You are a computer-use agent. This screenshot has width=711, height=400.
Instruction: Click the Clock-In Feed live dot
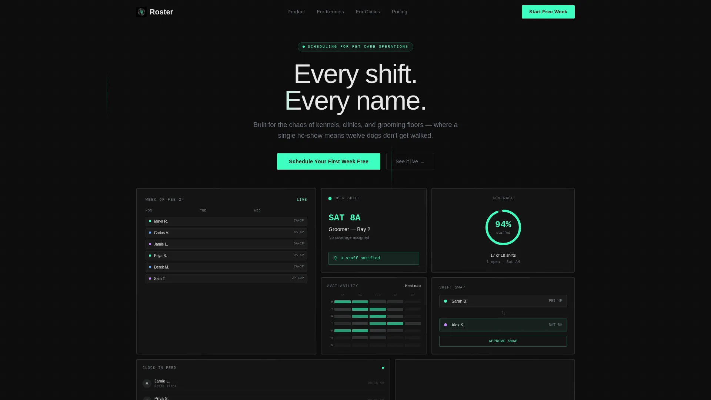tap(383, 368)
